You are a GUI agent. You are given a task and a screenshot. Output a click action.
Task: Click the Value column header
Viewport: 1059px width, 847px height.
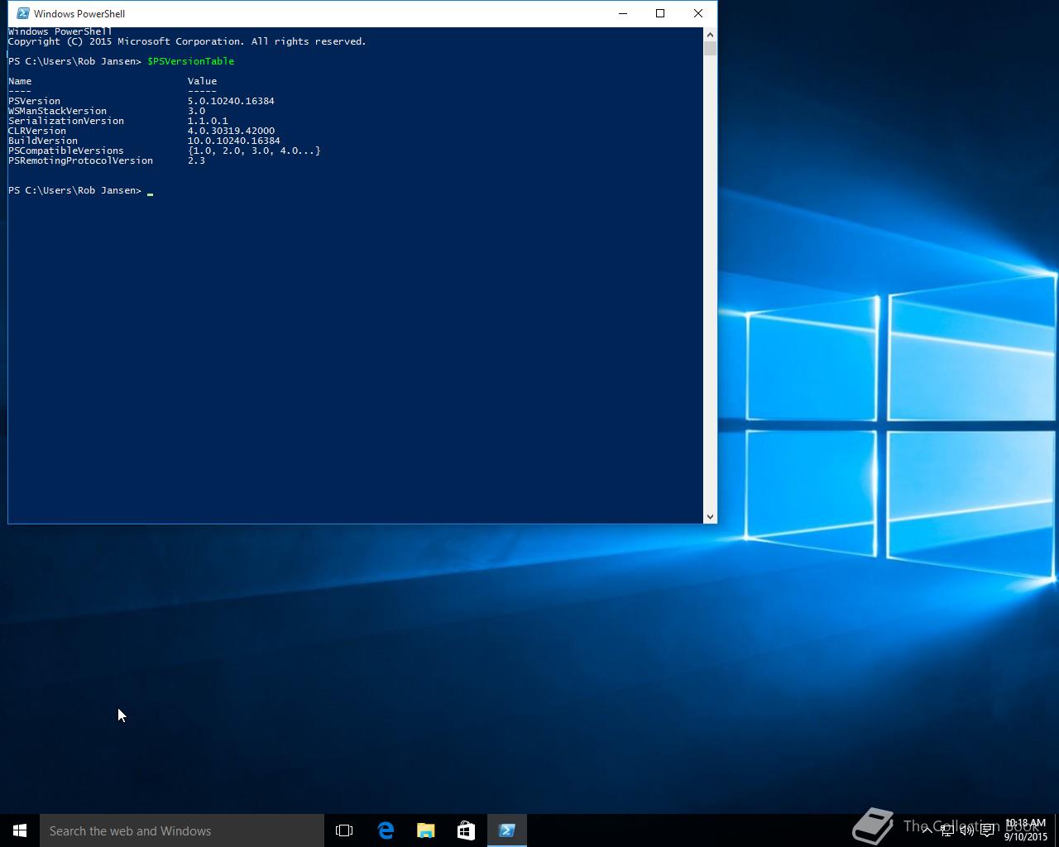click(x=202, y=81)
